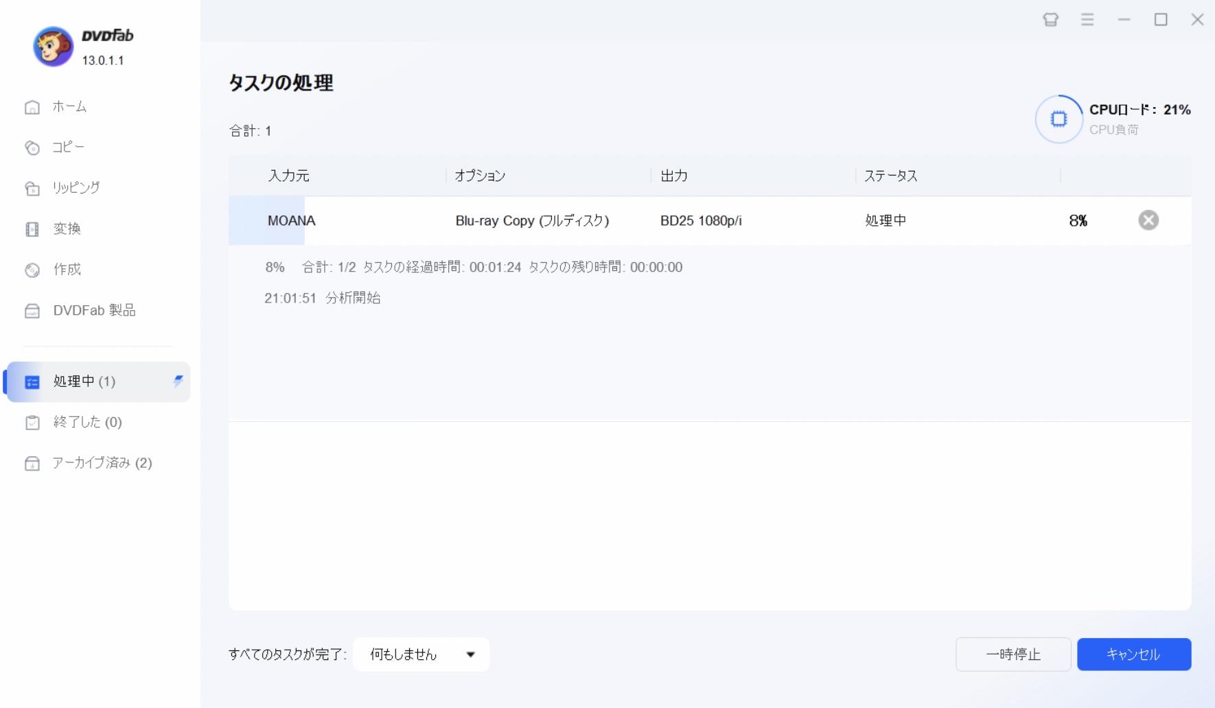1215x708 pixels.
Task: Click the タスクの処理 heading
Action: coord(281,83)
